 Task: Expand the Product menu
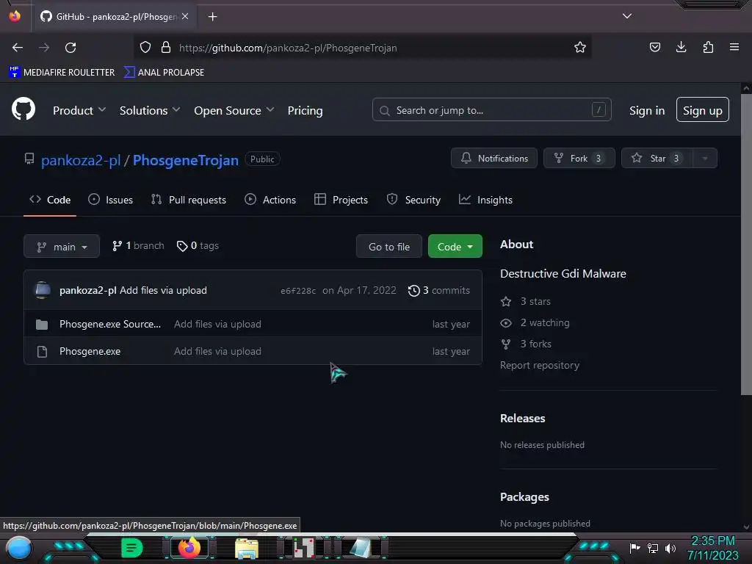coord(79,110)
